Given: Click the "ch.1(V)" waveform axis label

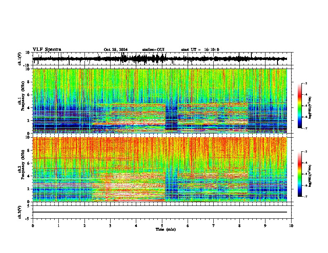Looking at the screenshot, I should point(20,59).
